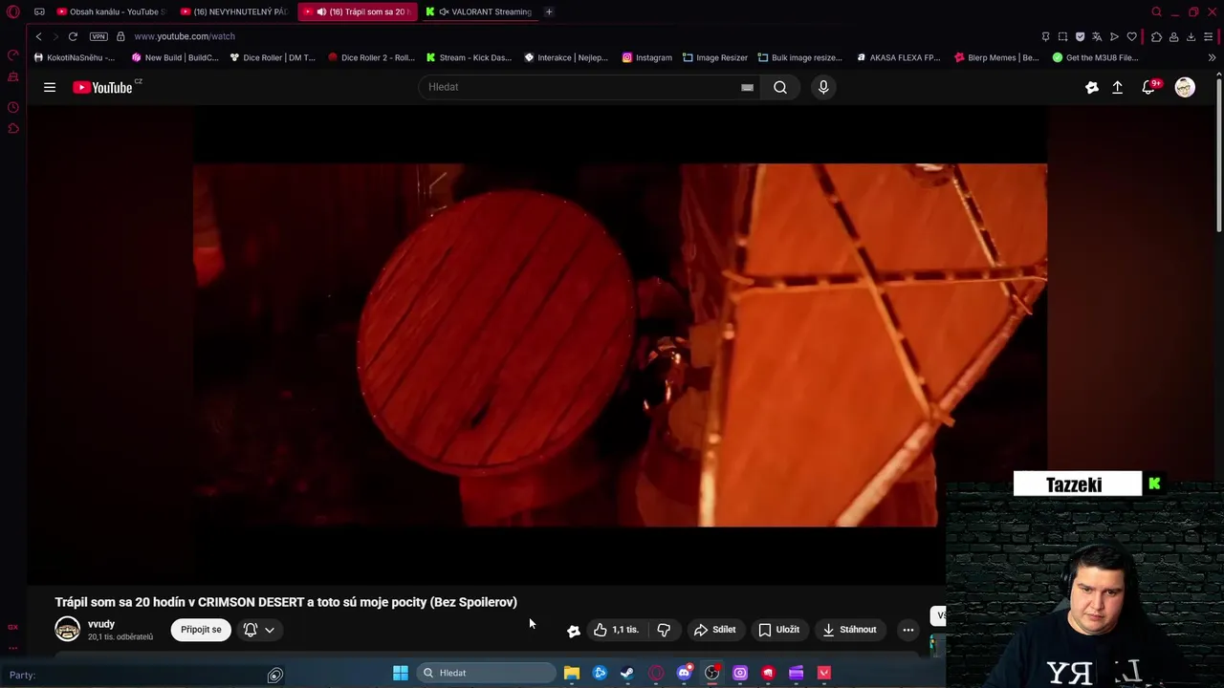Image resolution: width=1224 pixels, height=688 pixels.
Task: Click the sparkle extension icon in header
Action: [x=1092, y=87]
